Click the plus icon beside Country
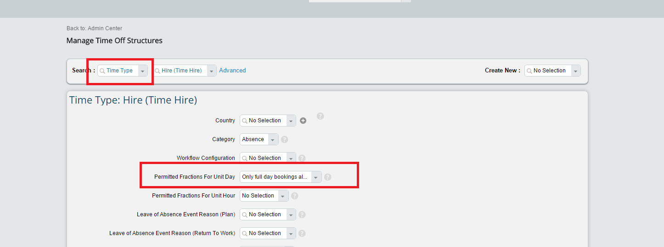 point(303,121)
